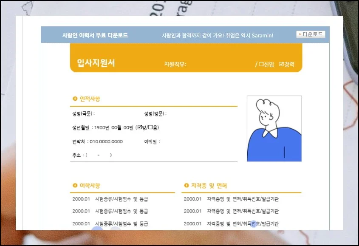The height and width of the screenshot is (246, 359).
Task: Click the 다운로드 button
Action: (311, 34)
